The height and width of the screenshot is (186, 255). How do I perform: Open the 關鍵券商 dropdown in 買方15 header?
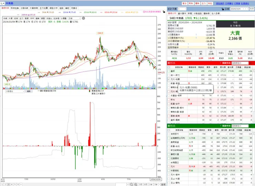tap(240, 63)
